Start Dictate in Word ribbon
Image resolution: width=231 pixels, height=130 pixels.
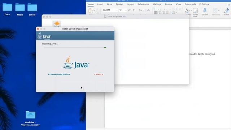[205, 12]
